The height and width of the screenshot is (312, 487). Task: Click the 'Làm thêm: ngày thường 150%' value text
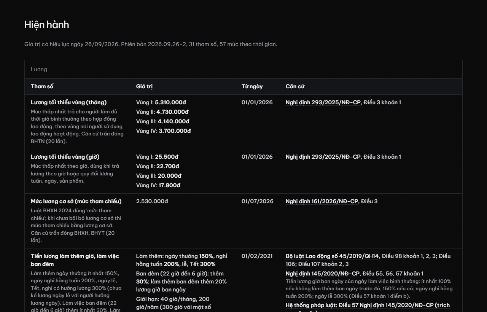pyautogui.click(x=182, y=260)
